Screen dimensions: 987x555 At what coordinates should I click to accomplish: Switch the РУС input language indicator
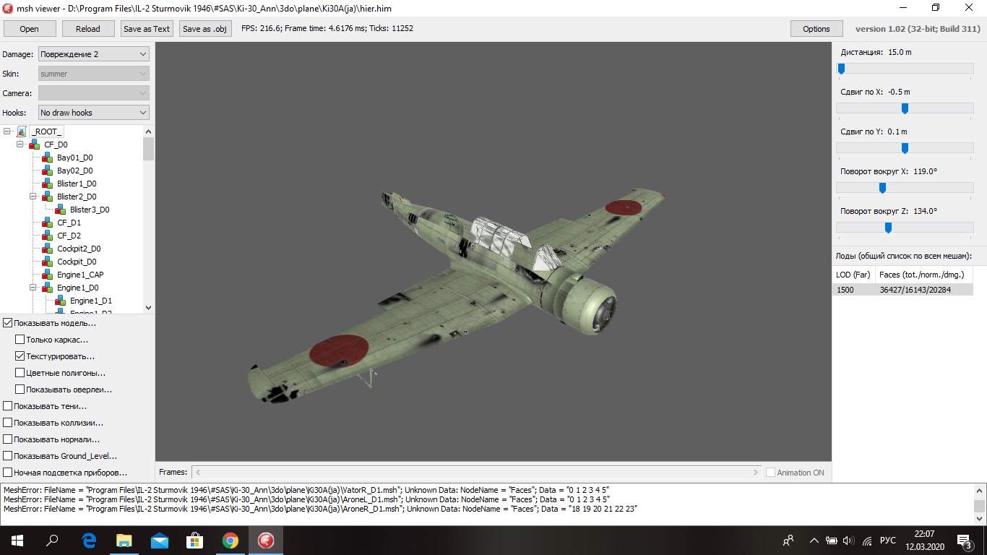click(x=888, y=541)
